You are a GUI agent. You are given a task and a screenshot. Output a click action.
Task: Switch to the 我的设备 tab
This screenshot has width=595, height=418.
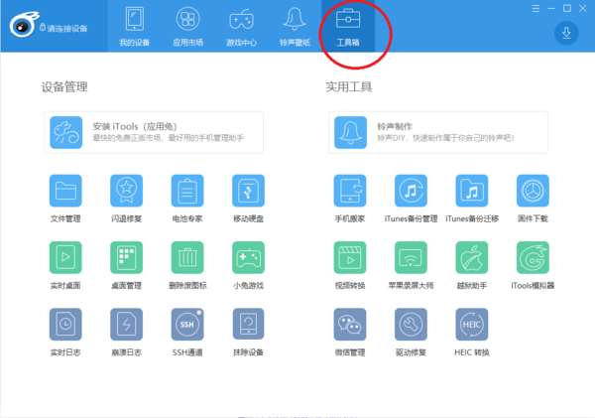pyautogui.click(x=134, y=26)
